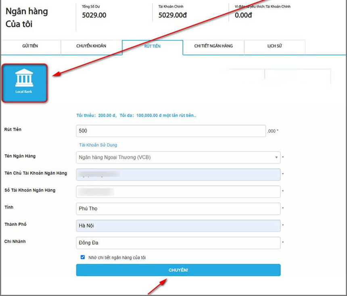This screenshot has width=347, height=296.
Task: Click the 'Tài Khoản Sử Dung' link
Action: pos(98,145)
